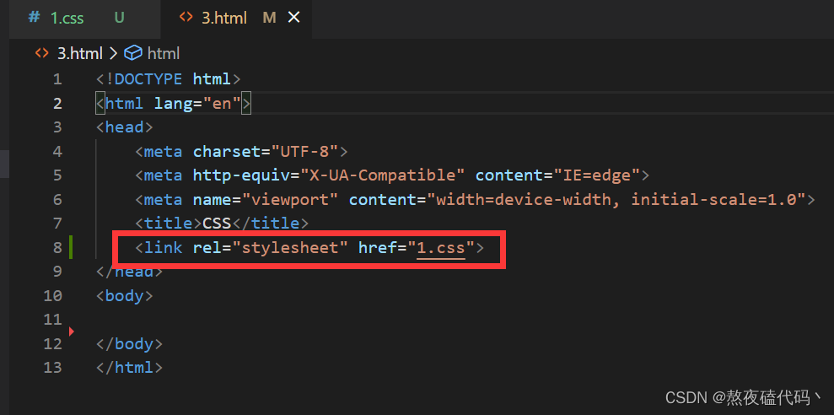Click the X-UA-Compatible value text

point(383,175)
